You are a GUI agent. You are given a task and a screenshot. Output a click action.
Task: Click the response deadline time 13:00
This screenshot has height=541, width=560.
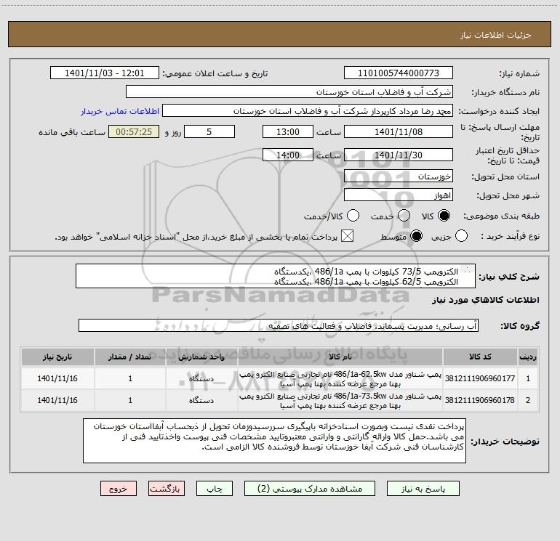pyautogui.click(x=288, y=132)
